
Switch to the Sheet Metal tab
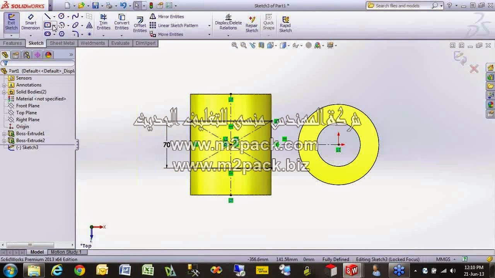[62, 43]
